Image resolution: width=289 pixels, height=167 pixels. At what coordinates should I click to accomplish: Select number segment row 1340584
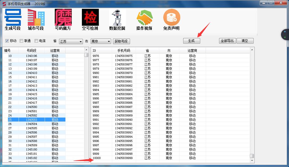tap(32, 124)
